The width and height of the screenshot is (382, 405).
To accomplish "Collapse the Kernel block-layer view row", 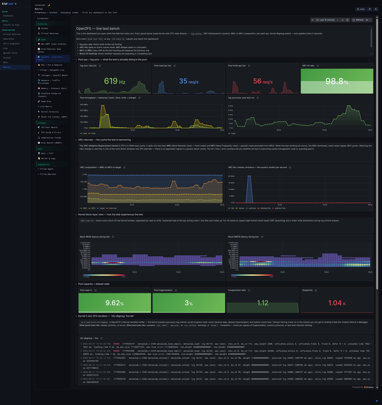I will (76, 215).
